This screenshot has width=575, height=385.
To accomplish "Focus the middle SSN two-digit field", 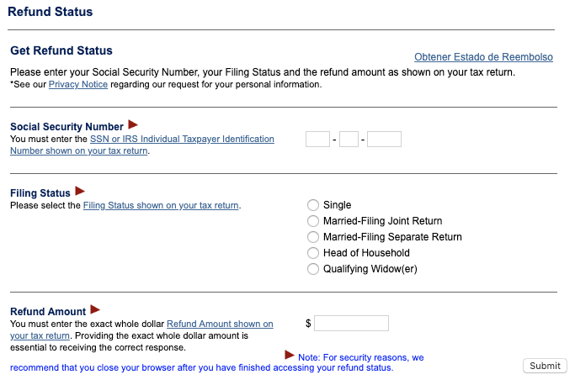I will 349,140.
